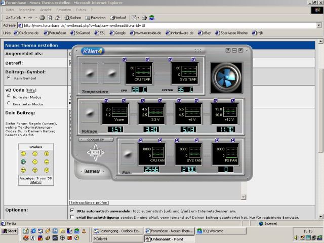Toggle the URLs automatisch umwandeln checkbox

(x=71, y=210)
